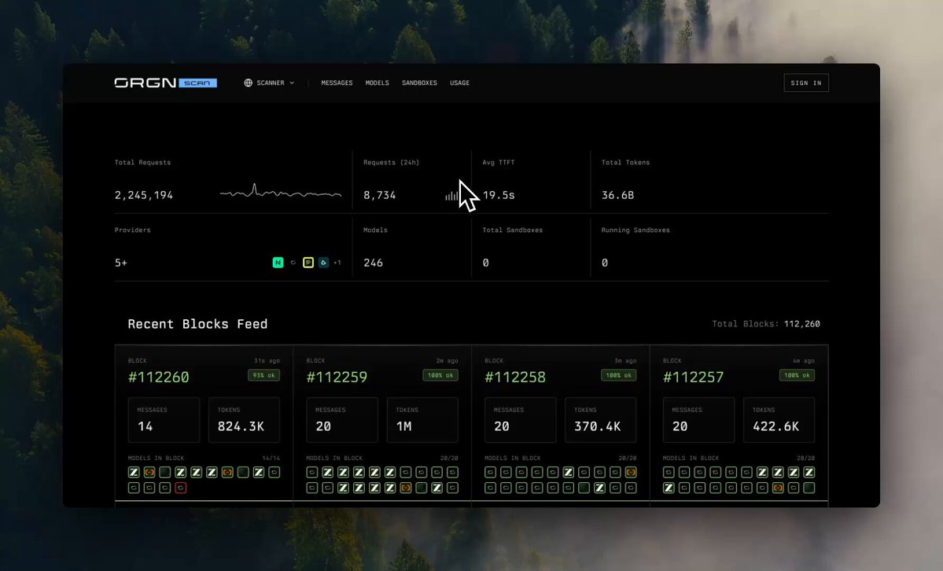Open the Sandboxes nav item
943x571 pixels.
[x=419, y=83]
